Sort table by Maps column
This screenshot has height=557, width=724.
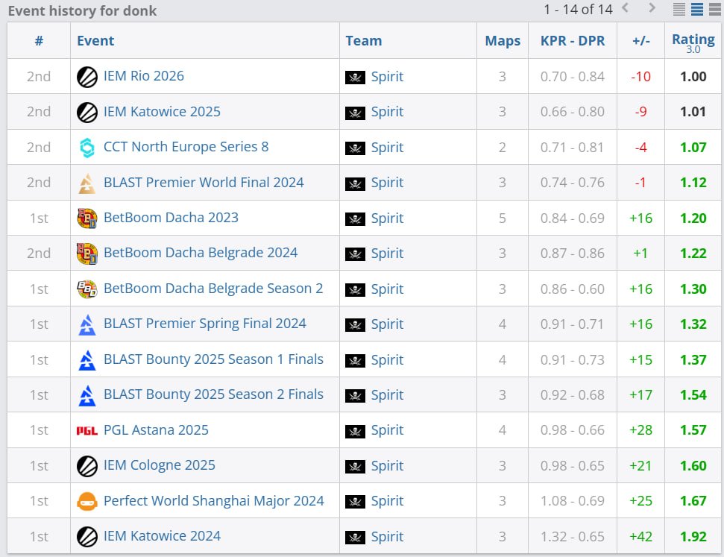coord(503,41)
